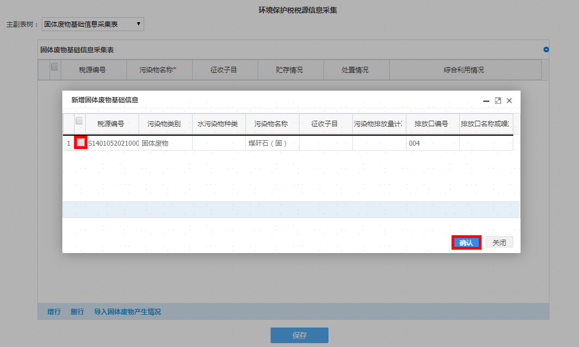
Task: Click 导入固体废物产生情况 link
Action: pyautogui.click(x=127, y=311)
